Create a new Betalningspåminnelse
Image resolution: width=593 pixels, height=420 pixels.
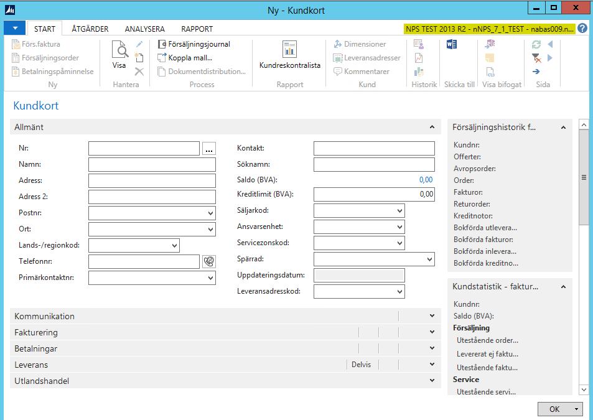click(x=52, y=72)
